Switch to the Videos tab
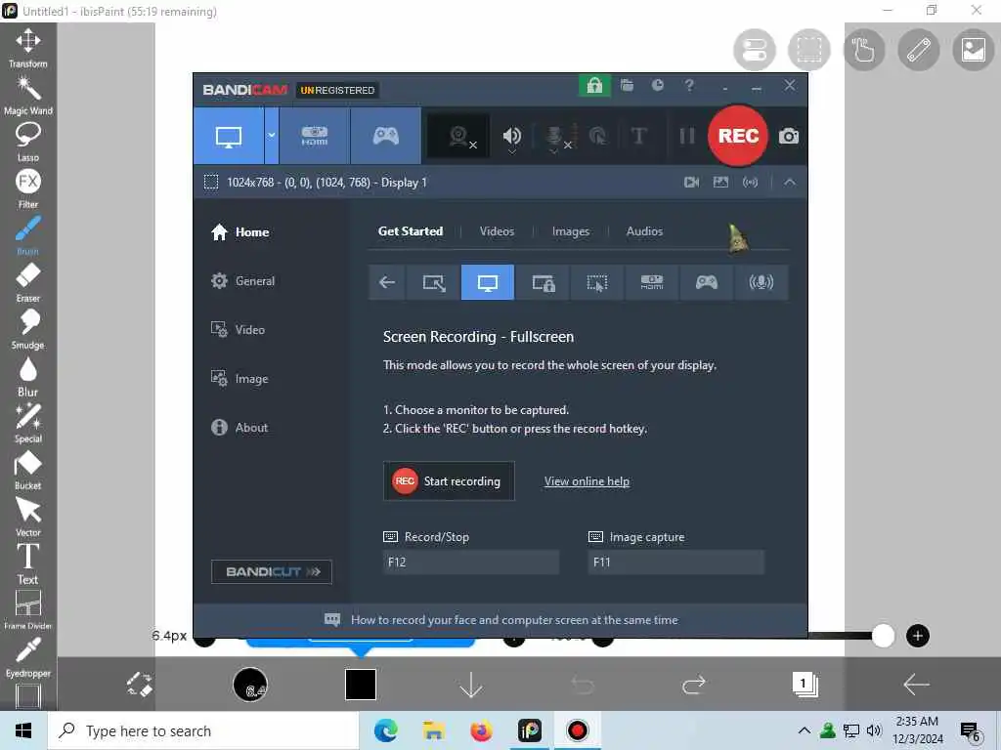 497,231
